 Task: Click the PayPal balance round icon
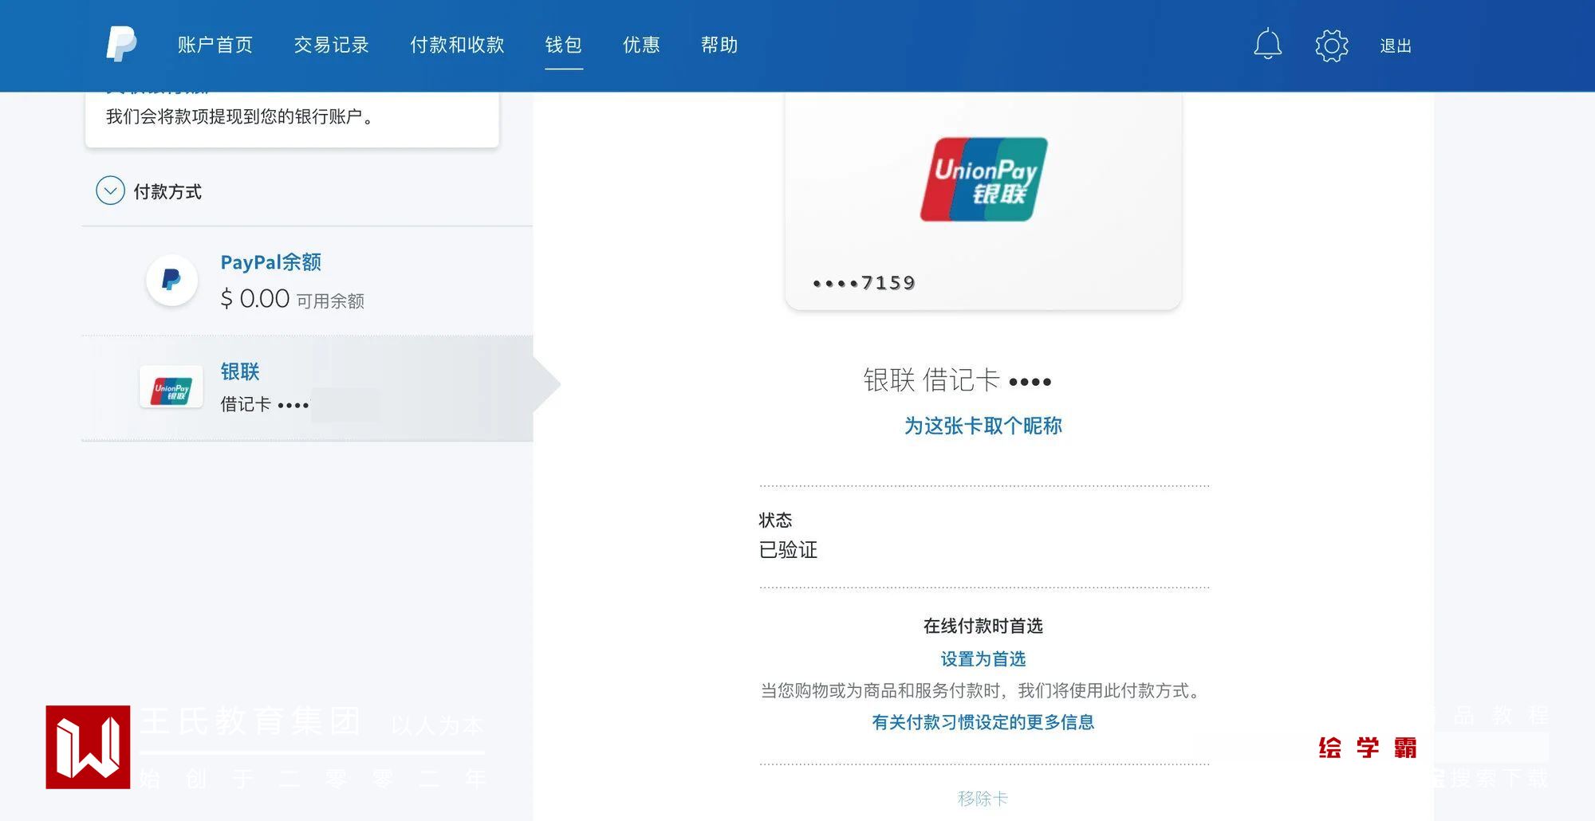171,280
